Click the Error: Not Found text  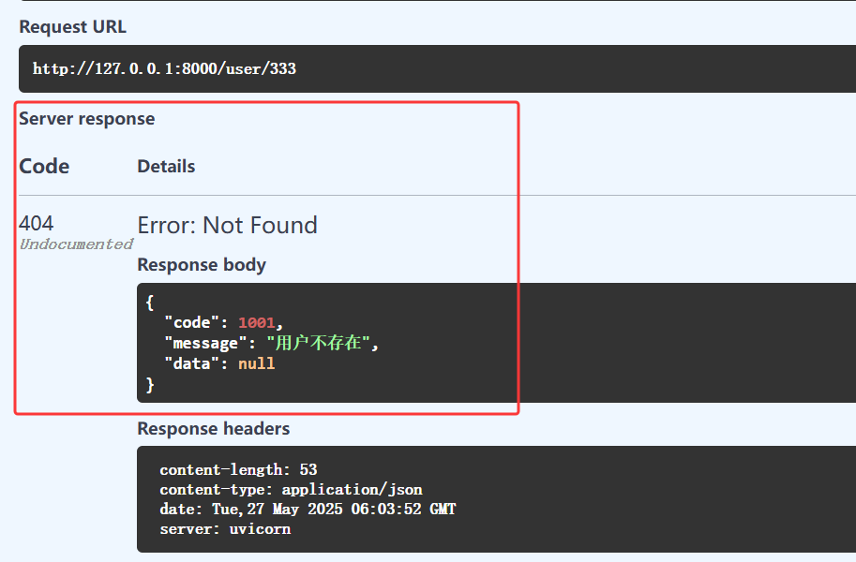pyautogui.click(x=227, y=226)
